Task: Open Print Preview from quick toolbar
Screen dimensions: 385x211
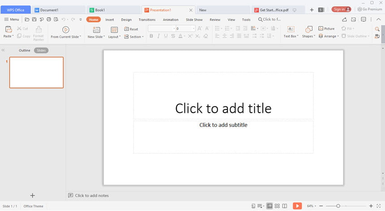Action: (x=56, y=19)
